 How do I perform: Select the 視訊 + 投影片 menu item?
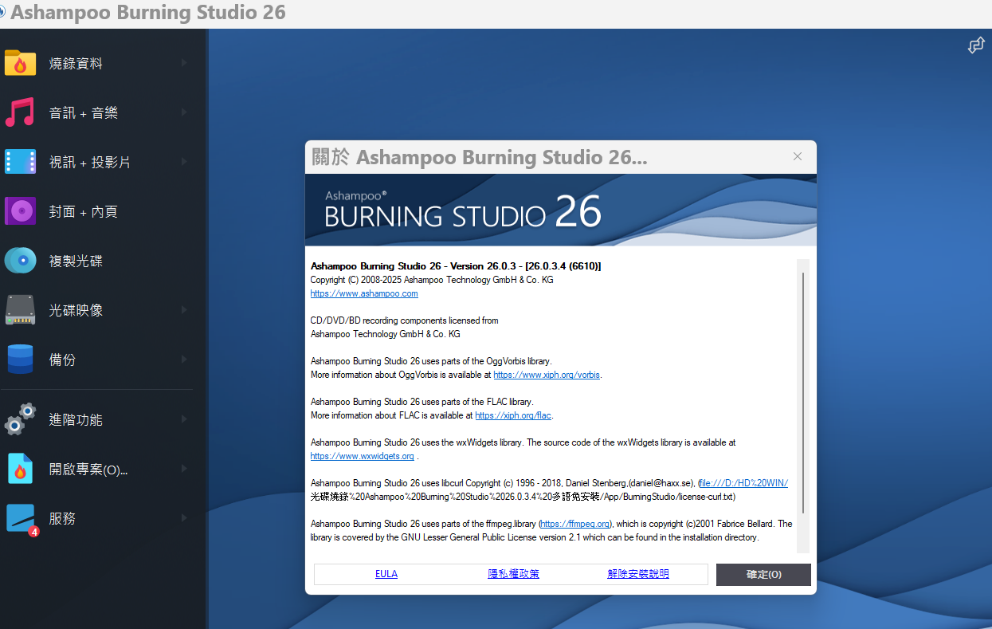[x=97, y=162]
